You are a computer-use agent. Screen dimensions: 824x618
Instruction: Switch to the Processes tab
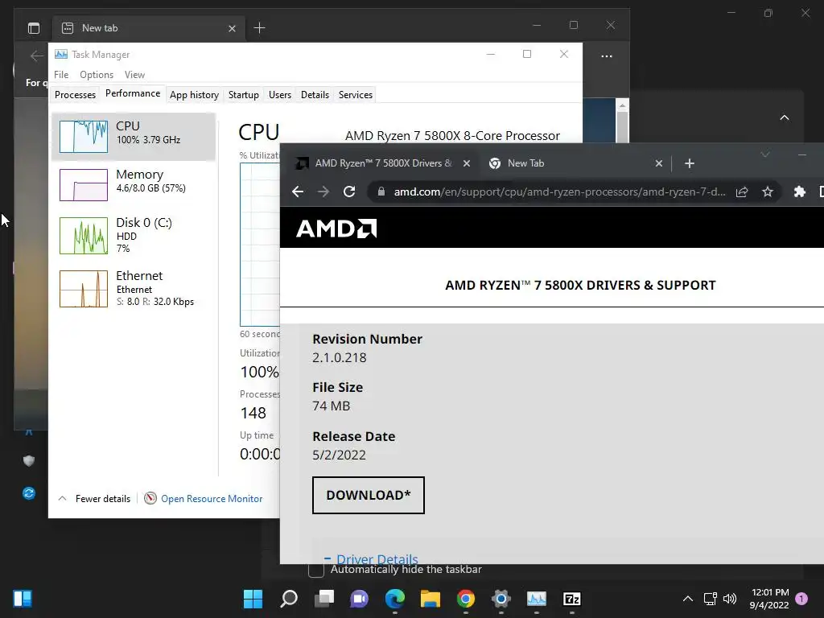click(75, 95)
